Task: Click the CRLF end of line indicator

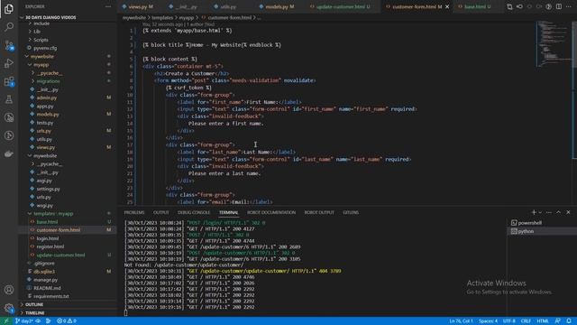Action: (526, 321)
